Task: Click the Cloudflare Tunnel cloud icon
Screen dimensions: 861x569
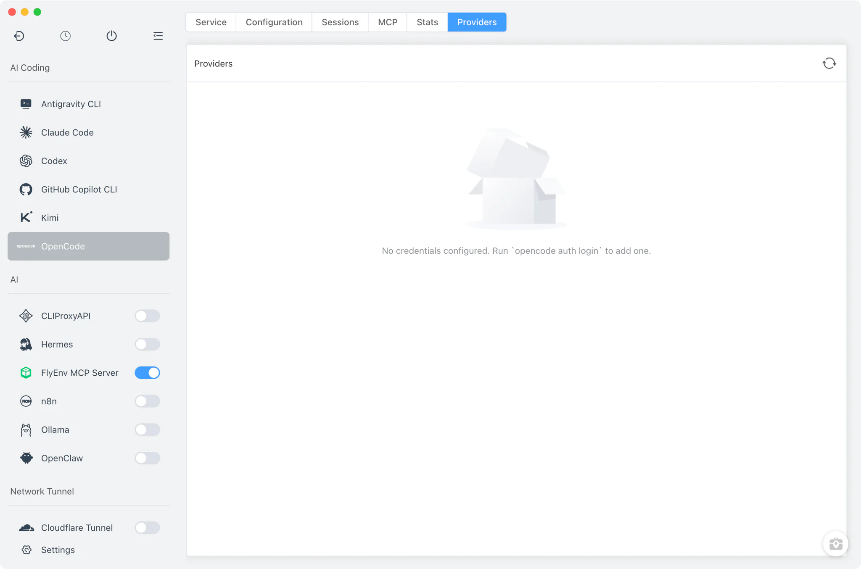Action: point(26,528)
